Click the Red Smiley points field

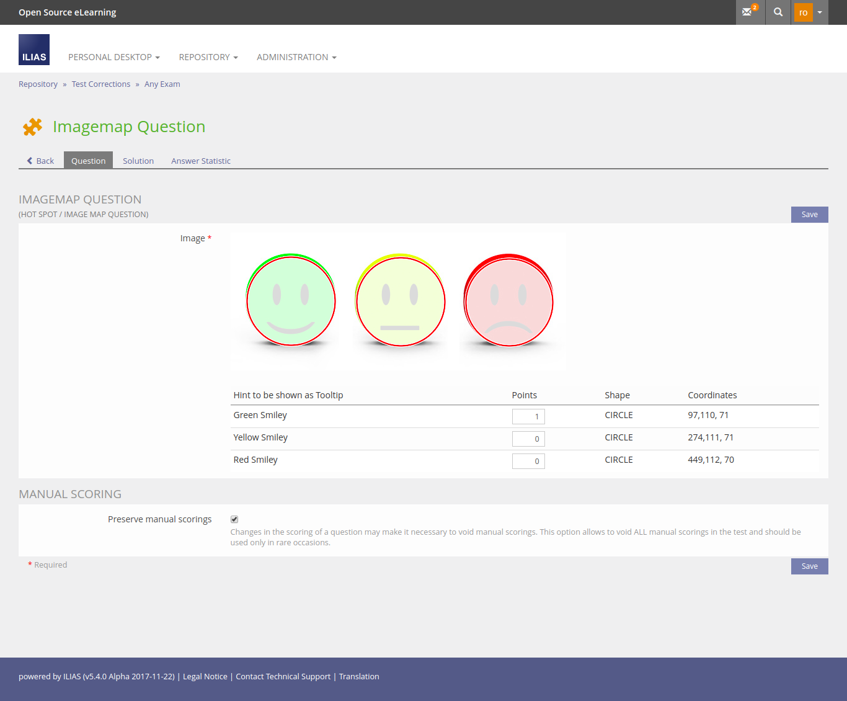coord(528,461)
